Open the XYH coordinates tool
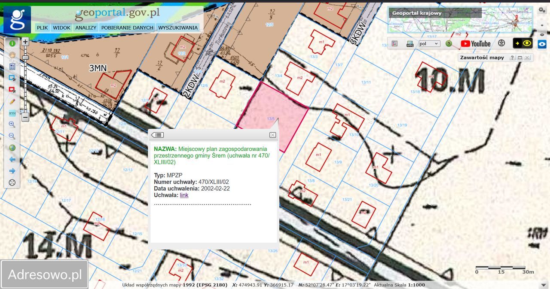 [x=12, y=113]
